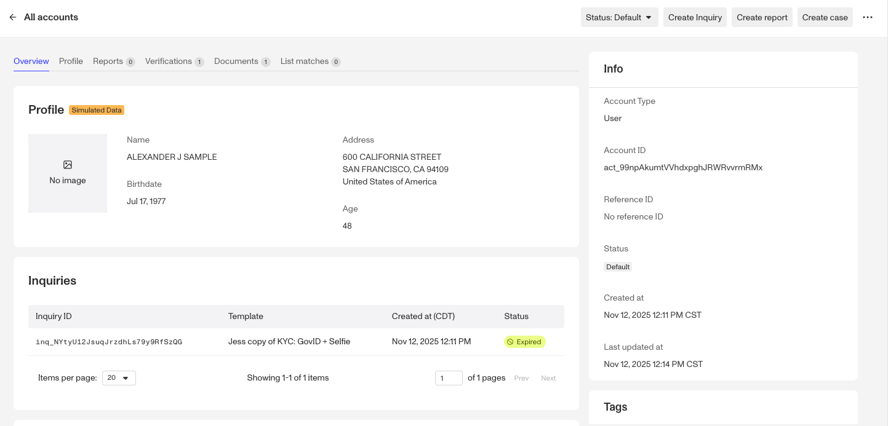The image size is (888, 426).
Task: Click the Simulated Data badge
Action: click(97, 110)
